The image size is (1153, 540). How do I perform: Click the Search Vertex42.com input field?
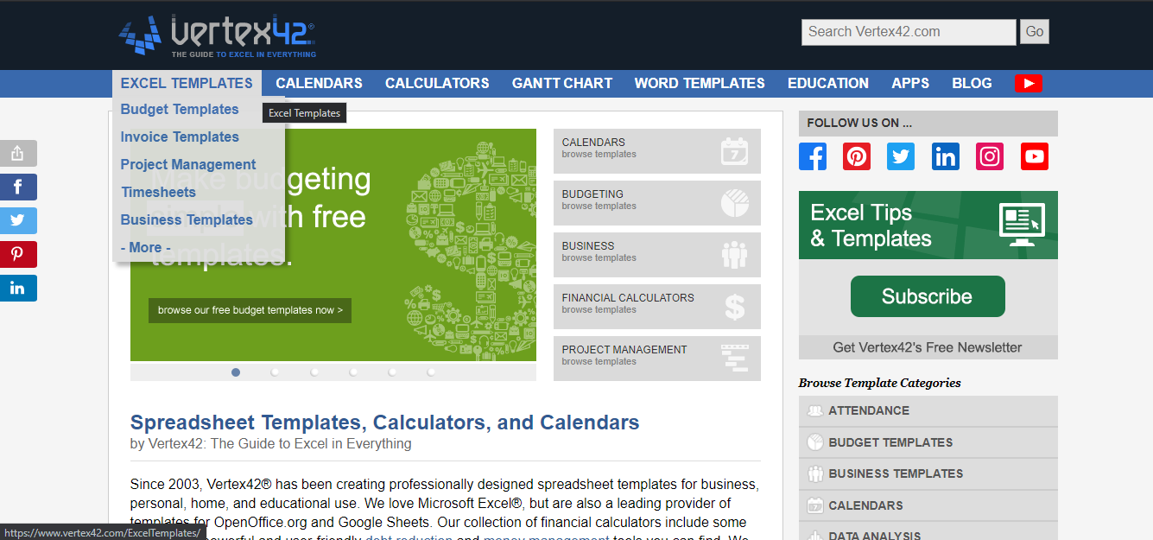tap(908, 32)
